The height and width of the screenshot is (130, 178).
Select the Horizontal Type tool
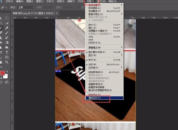7,52
